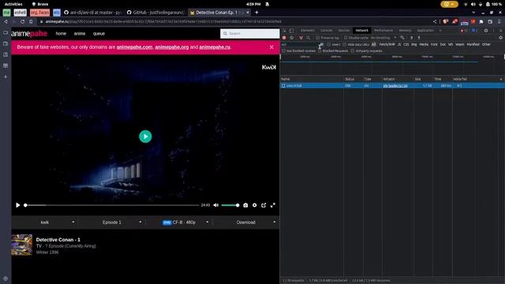Open the animepahe.org link in banner
Screen dimensions: 505x284
coord(172,47)
